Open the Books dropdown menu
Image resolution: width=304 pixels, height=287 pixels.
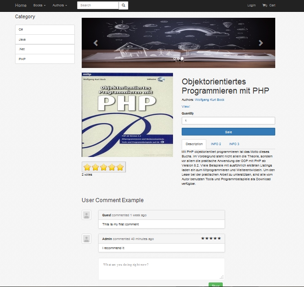click(39, 5)
